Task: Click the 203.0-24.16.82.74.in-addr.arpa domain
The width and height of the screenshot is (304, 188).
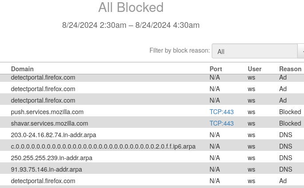Action: click(53, 135)
